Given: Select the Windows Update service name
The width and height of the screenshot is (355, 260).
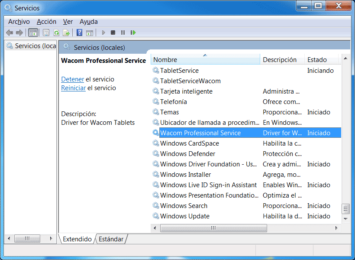Looking at the screenshot, I should (x=185, y=216).
